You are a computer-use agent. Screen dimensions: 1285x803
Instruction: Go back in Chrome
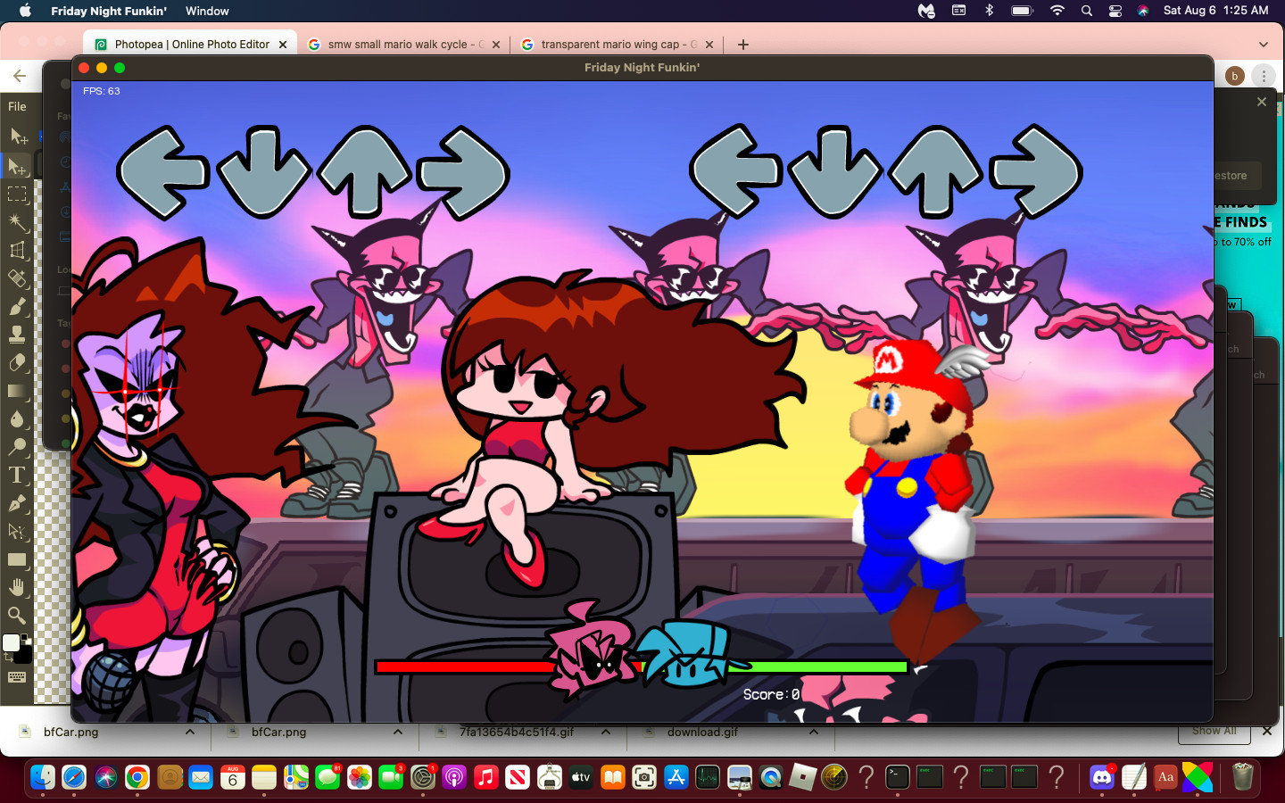[20, 76]
